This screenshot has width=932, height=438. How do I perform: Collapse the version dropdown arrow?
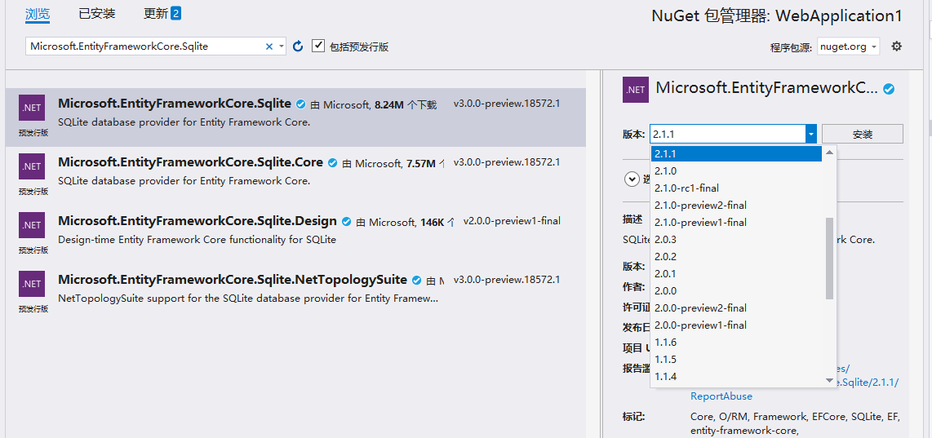pos(811,134)
